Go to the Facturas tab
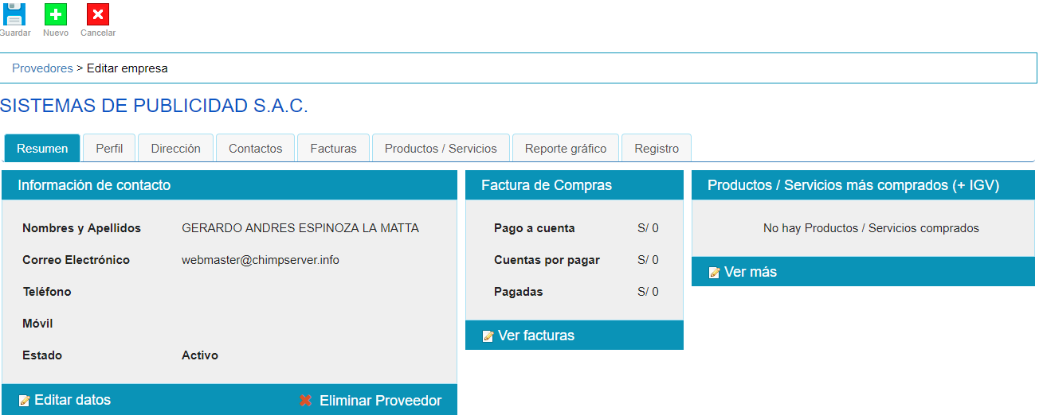The image size is (1043, 419). 333,149
